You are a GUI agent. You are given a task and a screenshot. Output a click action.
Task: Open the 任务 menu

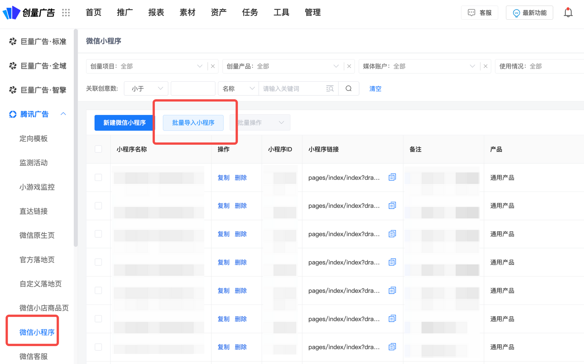pos(250,13)
